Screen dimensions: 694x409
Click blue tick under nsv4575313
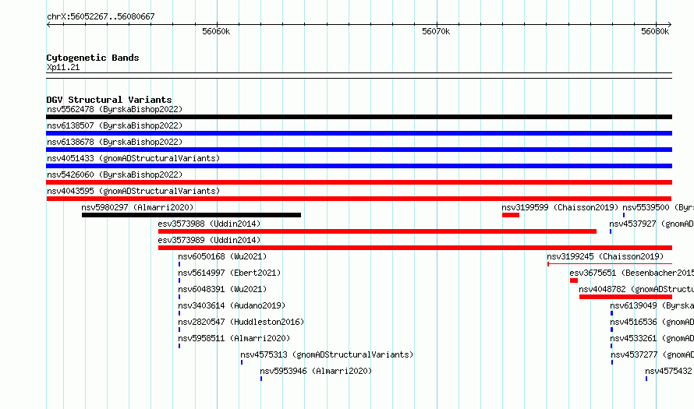click(242, 362)
